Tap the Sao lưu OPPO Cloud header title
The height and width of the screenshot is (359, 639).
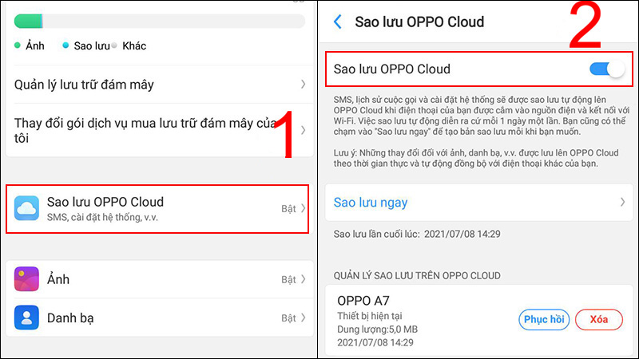coord(419,22)
